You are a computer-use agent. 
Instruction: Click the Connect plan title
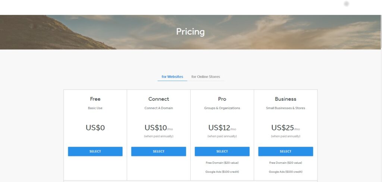coord(159,99)
